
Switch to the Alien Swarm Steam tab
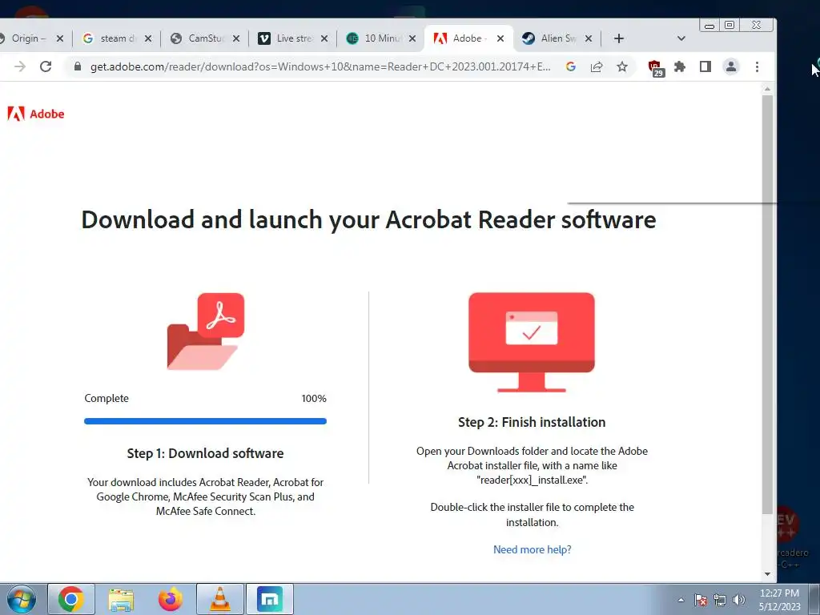(557, 38)
